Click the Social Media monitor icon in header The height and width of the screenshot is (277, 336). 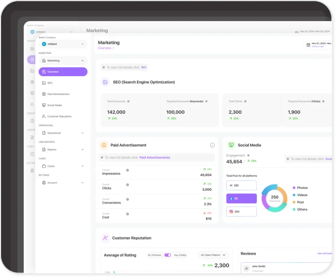pyautogui.click(x=231, y=145)
